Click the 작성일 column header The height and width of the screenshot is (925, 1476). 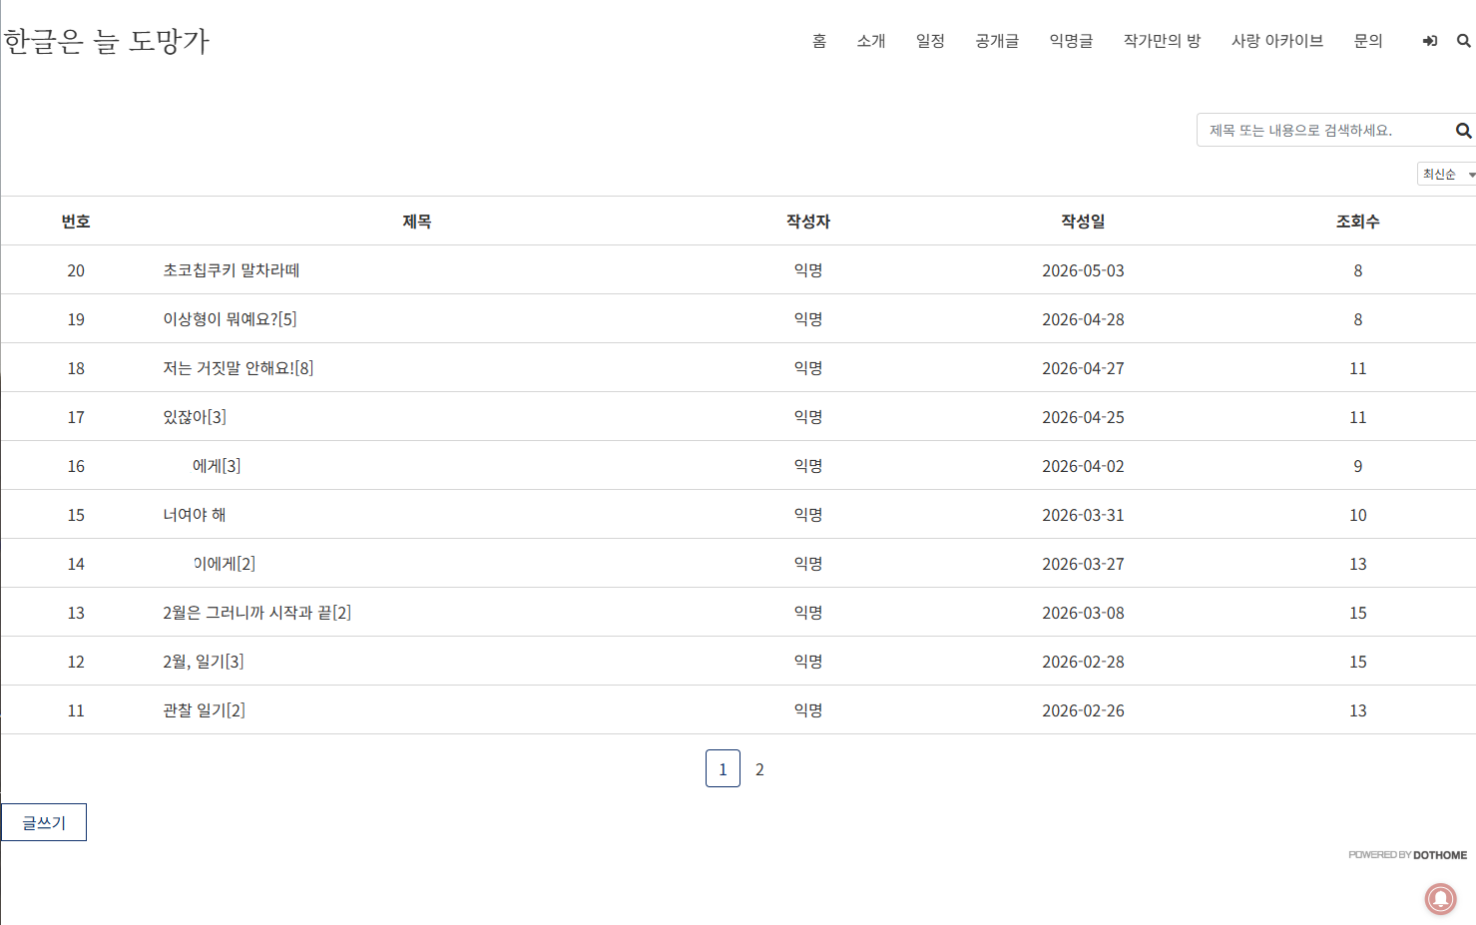pos(1083,222)
